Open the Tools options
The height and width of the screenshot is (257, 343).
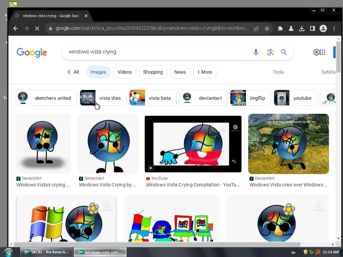tap(278, 72)
